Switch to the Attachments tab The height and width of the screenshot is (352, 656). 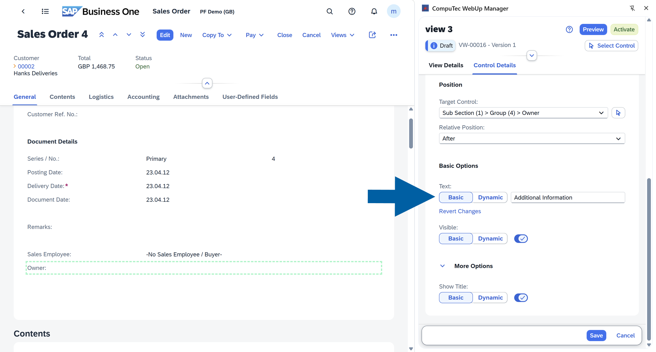191,97
